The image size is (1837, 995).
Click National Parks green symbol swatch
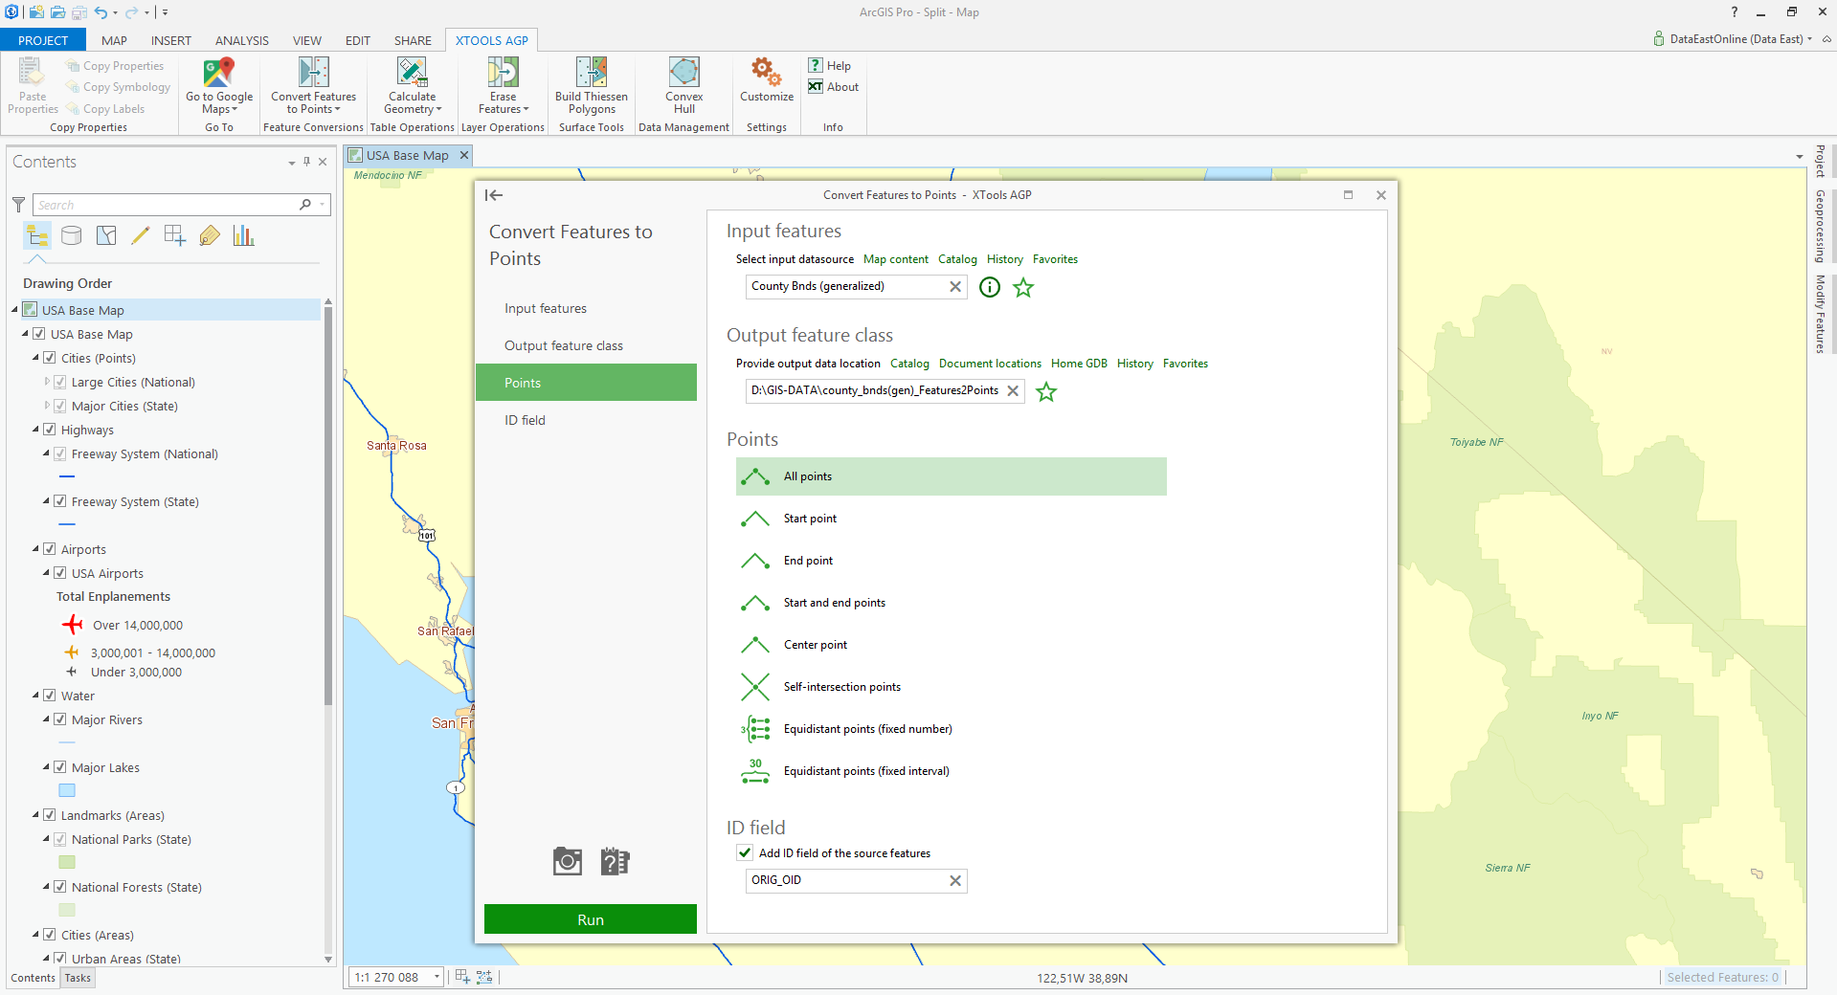pyautogui.click(x=67, y=862)
